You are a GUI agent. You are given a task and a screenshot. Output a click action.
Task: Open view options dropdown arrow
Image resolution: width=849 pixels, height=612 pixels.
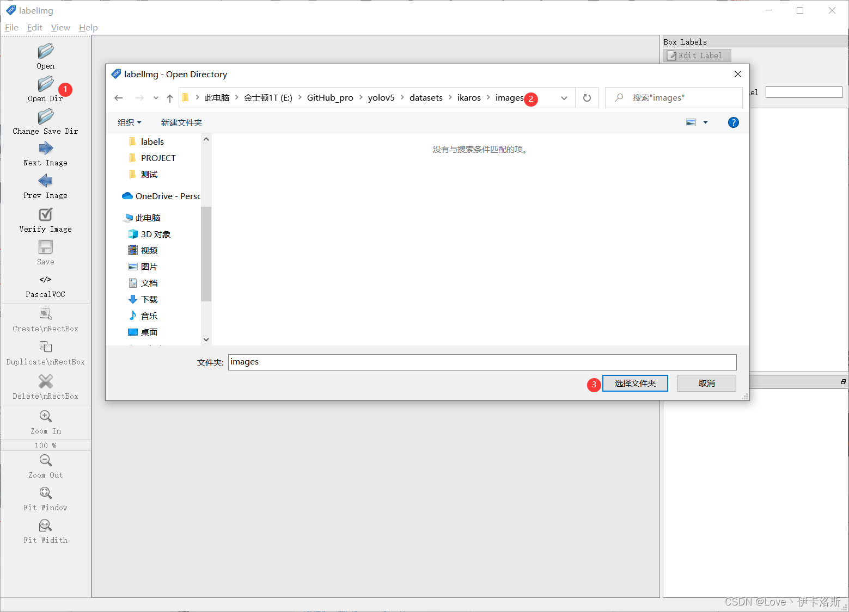click(705, 122)
